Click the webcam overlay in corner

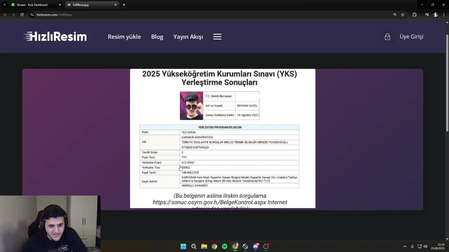[50, 224]
